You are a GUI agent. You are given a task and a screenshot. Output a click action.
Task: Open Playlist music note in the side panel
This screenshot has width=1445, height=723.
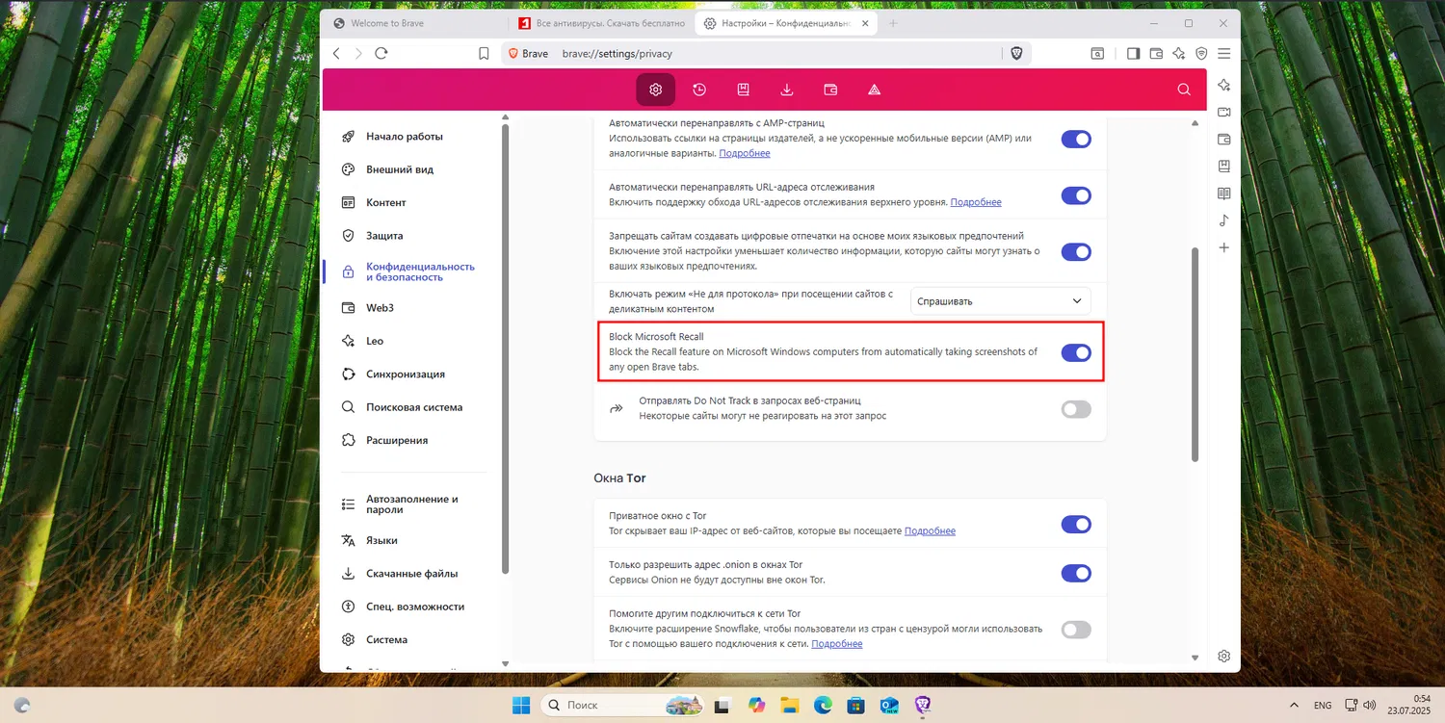pos(1224,220)
